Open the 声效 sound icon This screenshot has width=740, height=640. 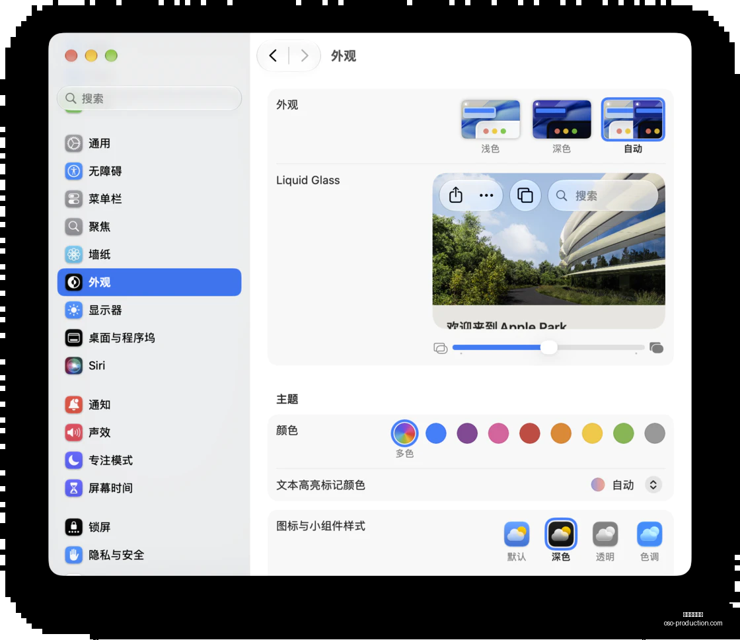point(73,433)
